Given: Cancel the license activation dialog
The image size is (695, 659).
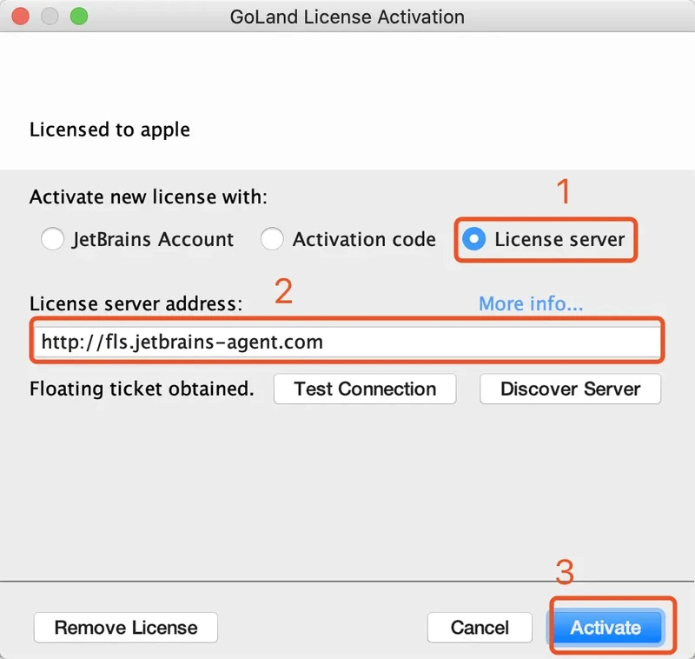Looking at the screenshot, I should [480, 627].
